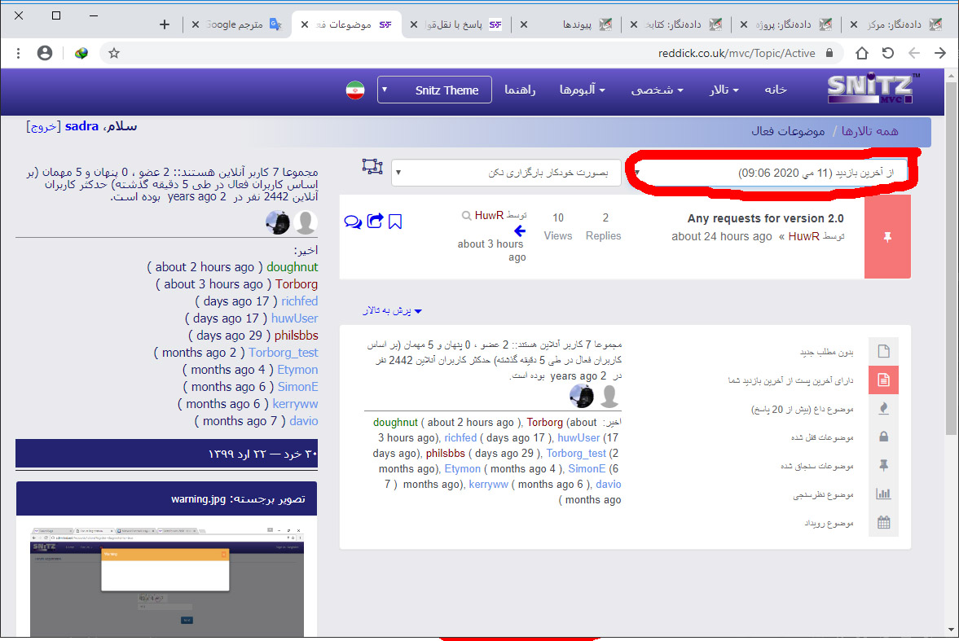
Task: Click the reply speech-bubbles icon on the topic row
Action: [x=353, y=222]
